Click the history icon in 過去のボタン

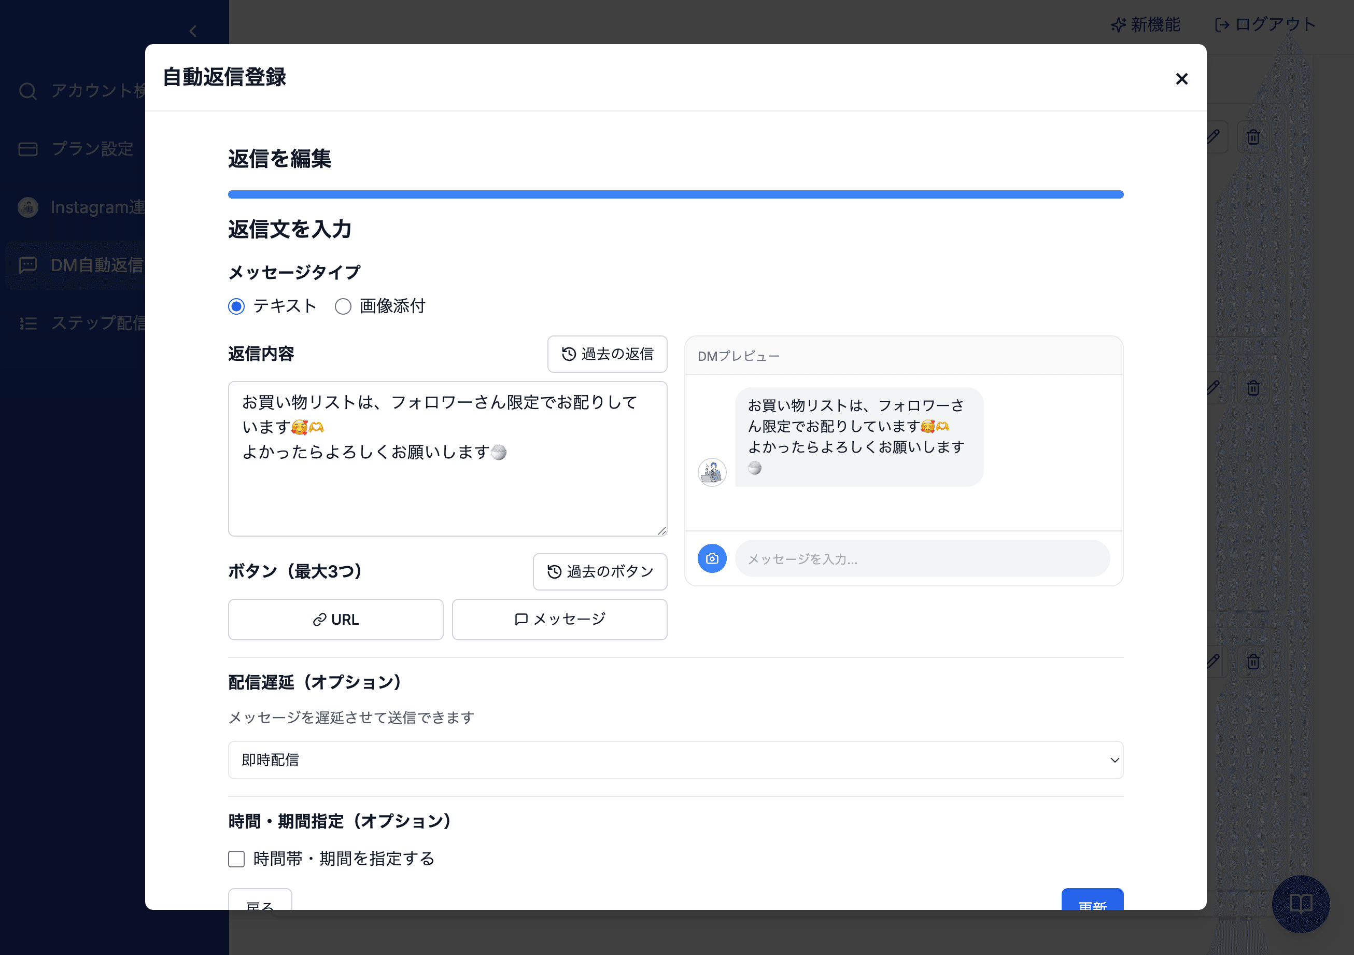click(x=554, y=571)
